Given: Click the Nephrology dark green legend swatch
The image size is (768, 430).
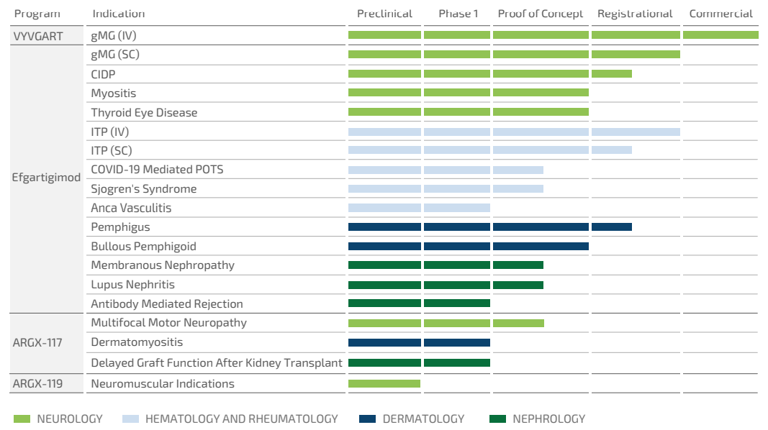Looking at the screenshot, I should point(497,419).
